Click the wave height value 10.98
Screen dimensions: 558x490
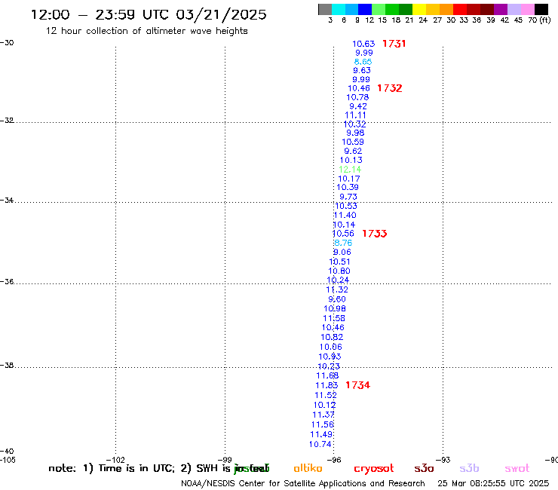335,308
